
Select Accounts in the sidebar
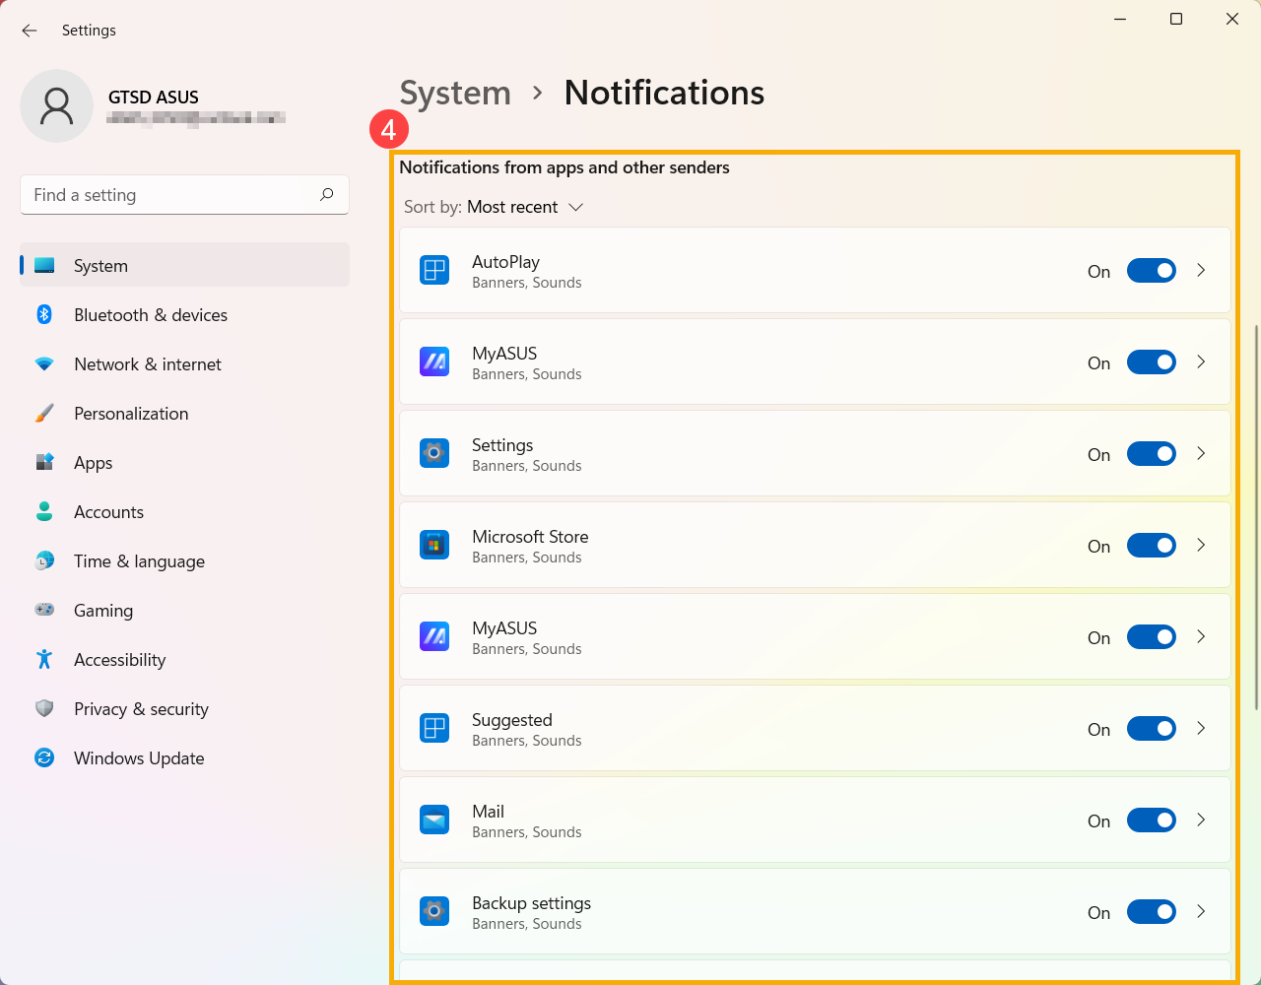coord(108,511)
